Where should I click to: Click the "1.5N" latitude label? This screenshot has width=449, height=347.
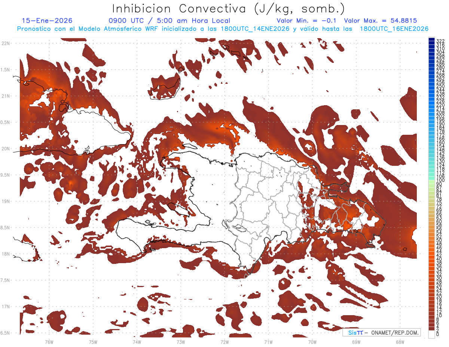pyautogui.click(x=5, y=70)
